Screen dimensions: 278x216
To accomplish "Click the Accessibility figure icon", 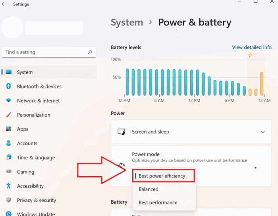I will point(8,186).
